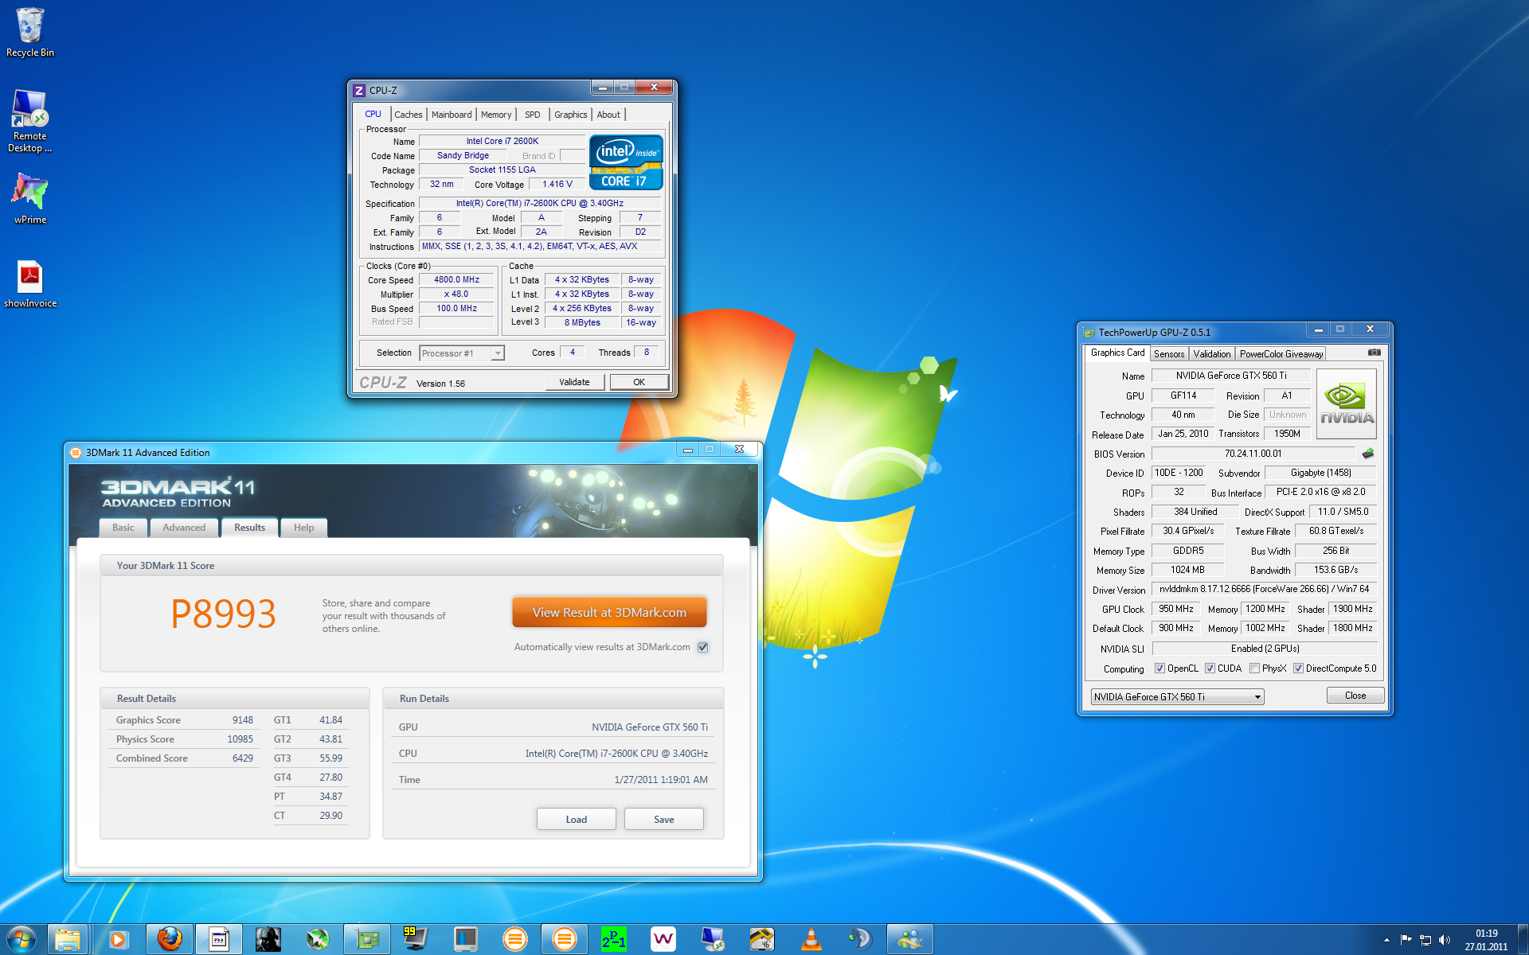The height and width of the screenshot is (955, 1529).
Task: Click OK in the CPU-Z window
Action: (x=639, y=382)
